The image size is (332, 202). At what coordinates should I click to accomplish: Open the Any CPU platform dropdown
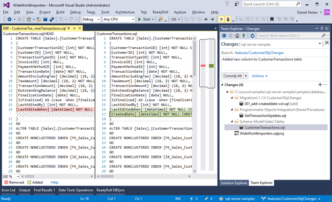119,19
